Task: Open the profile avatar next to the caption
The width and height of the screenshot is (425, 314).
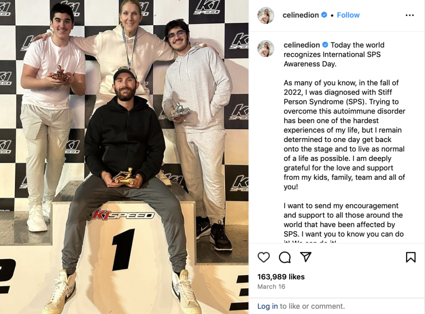Action: click(266, 49)
